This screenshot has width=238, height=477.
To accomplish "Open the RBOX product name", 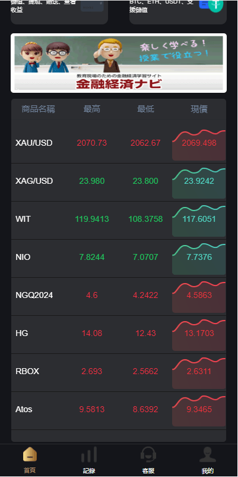I will [27, 371].
